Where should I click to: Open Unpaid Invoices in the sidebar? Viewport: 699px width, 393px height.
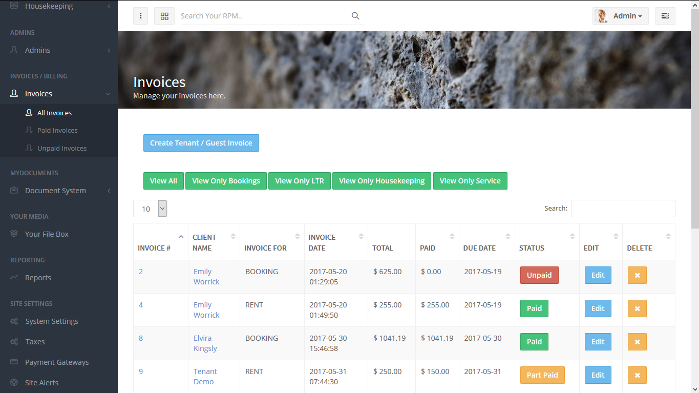point(62,148)
